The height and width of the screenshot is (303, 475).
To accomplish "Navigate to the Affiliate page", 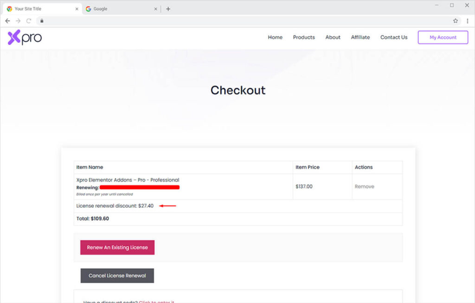I will click(360, 37).
